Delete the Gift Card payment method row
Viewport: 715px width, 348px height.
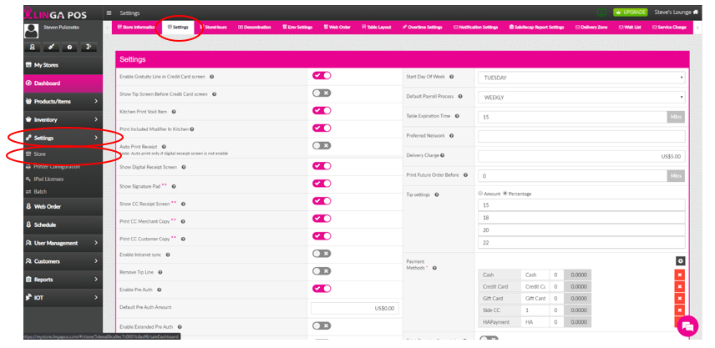(679, 299)
